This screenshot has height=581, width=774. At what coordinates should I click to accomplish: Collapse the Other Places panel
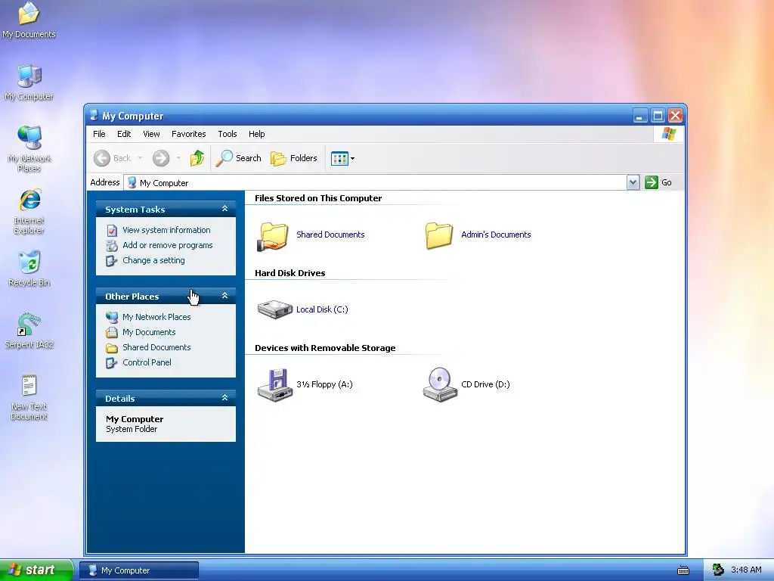pyautogui.click(x=224, y=296)
